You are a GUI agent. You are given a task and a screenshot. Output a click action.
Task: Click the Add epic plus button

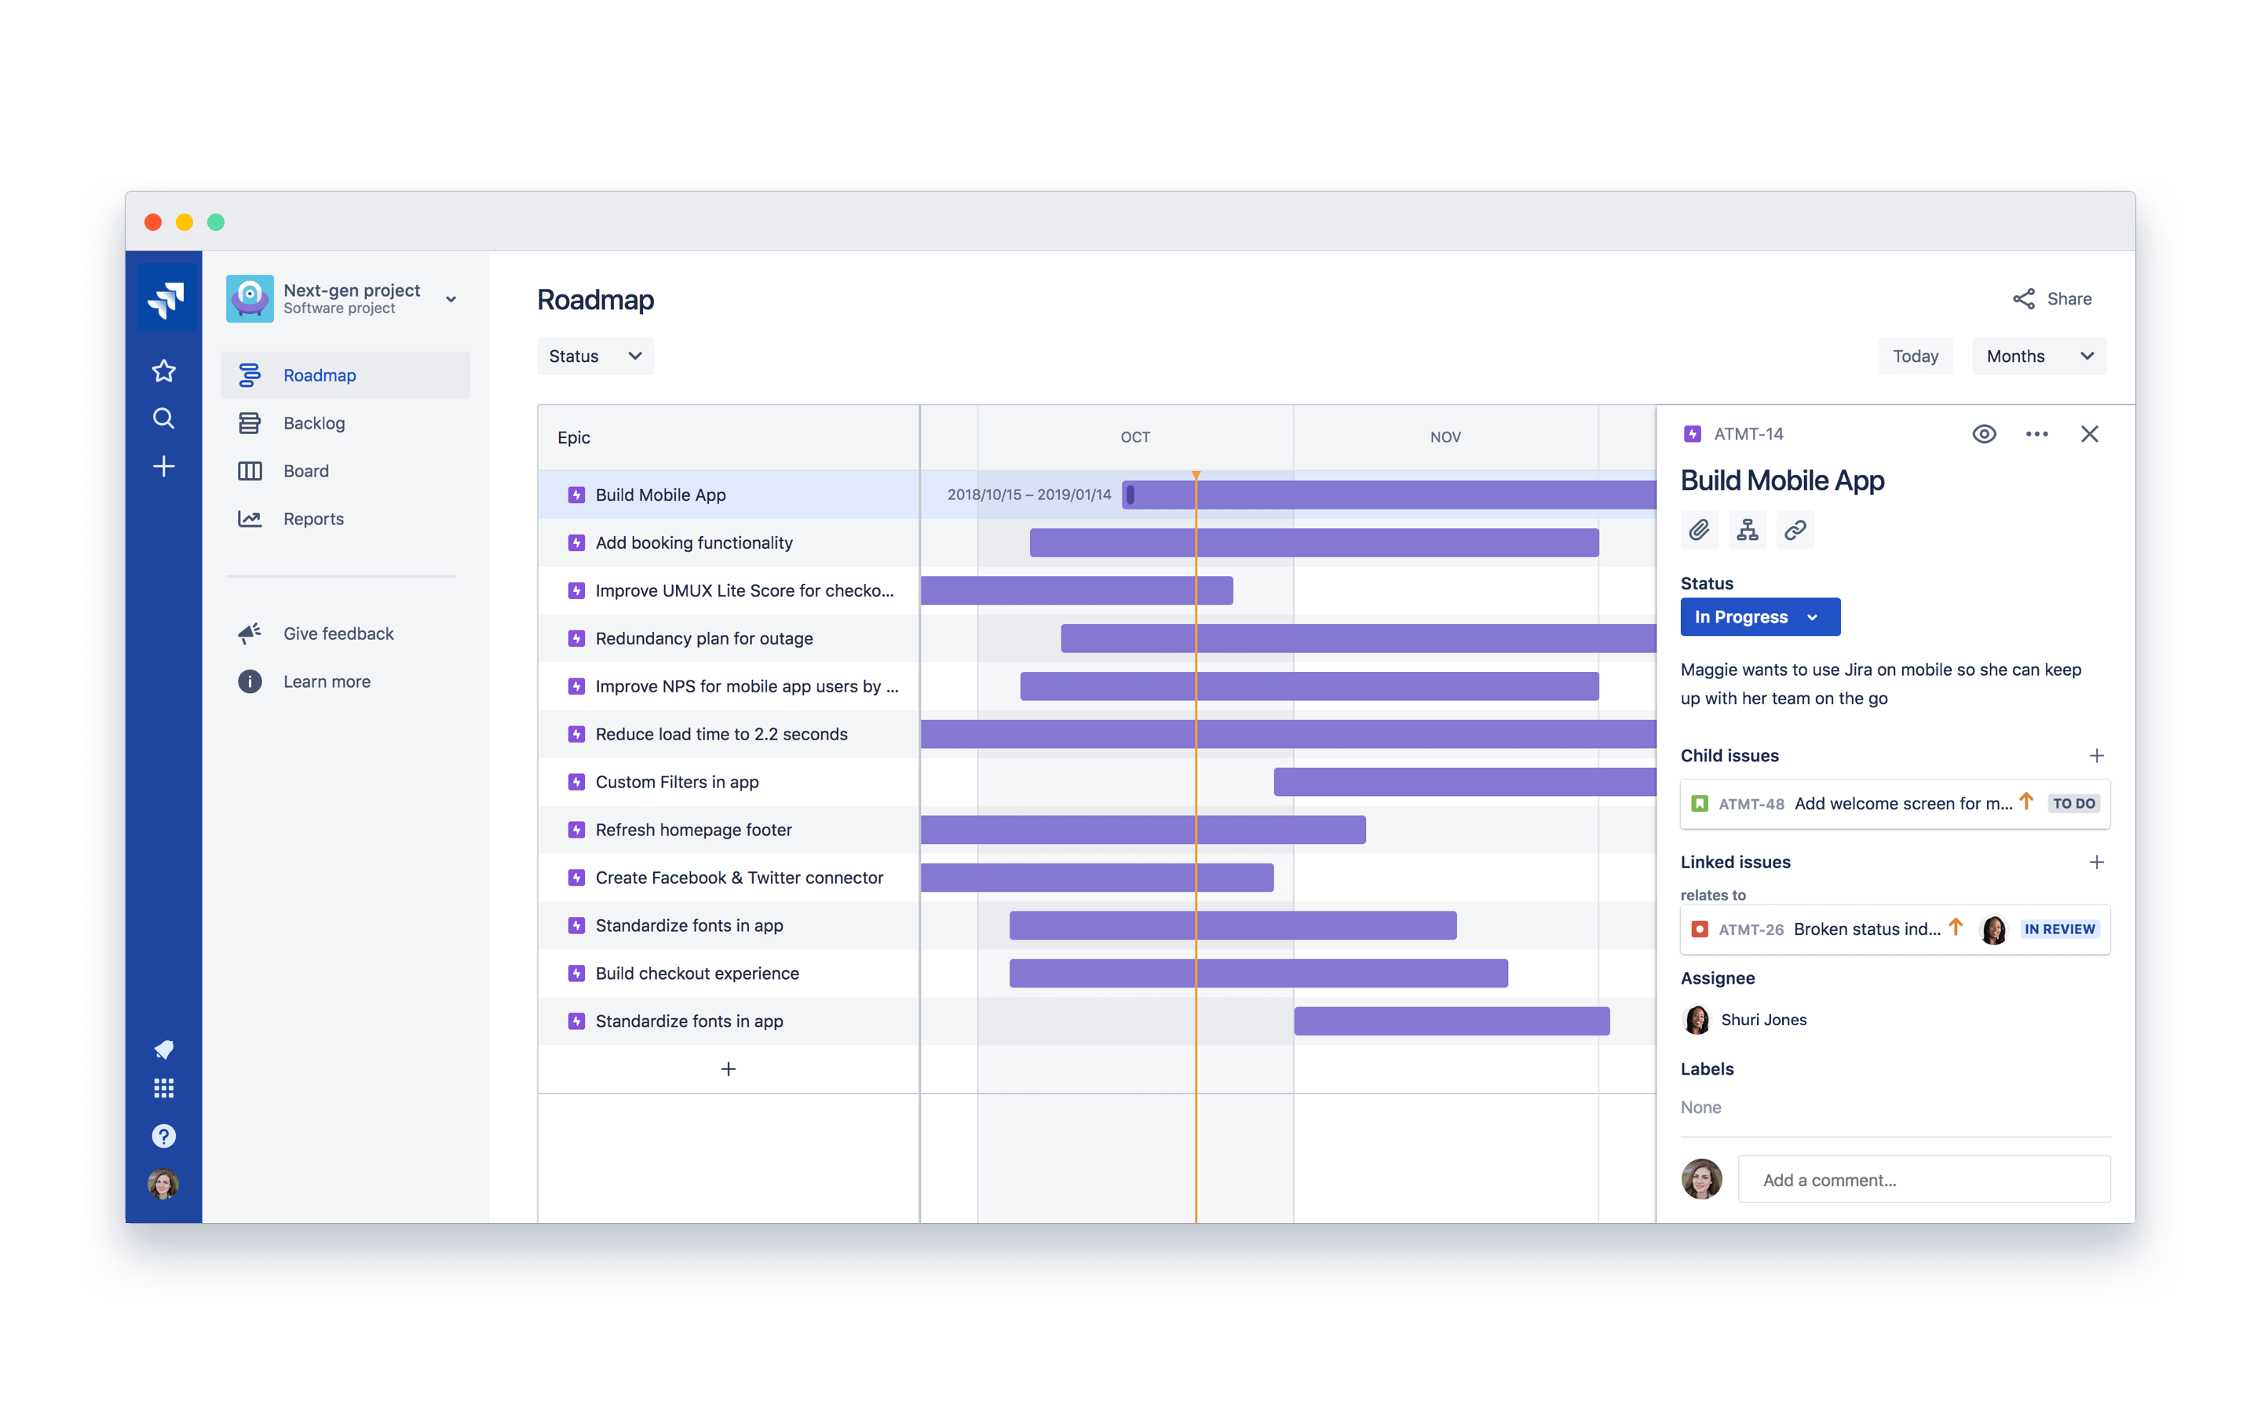[x=728, y=1069]
